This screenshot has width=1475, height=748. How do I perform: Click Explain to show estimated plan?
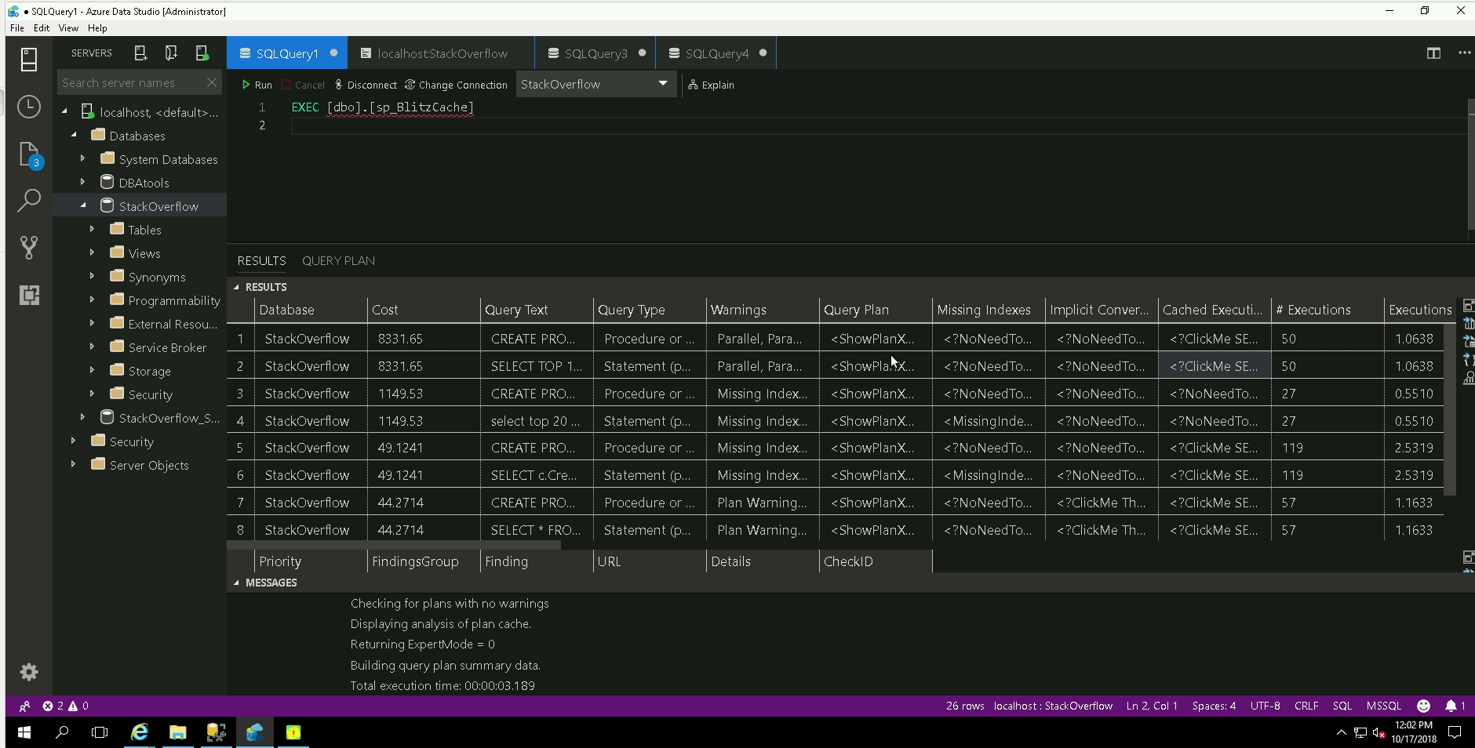(712, 85)
